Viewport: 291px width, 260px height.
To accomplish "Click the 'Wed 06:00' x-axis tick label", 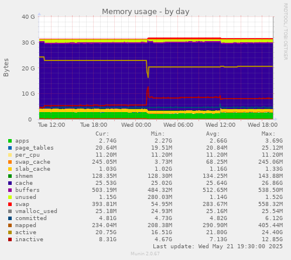I will click(178, 125).
